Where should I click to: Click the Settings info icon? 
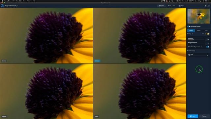(193, 34)
